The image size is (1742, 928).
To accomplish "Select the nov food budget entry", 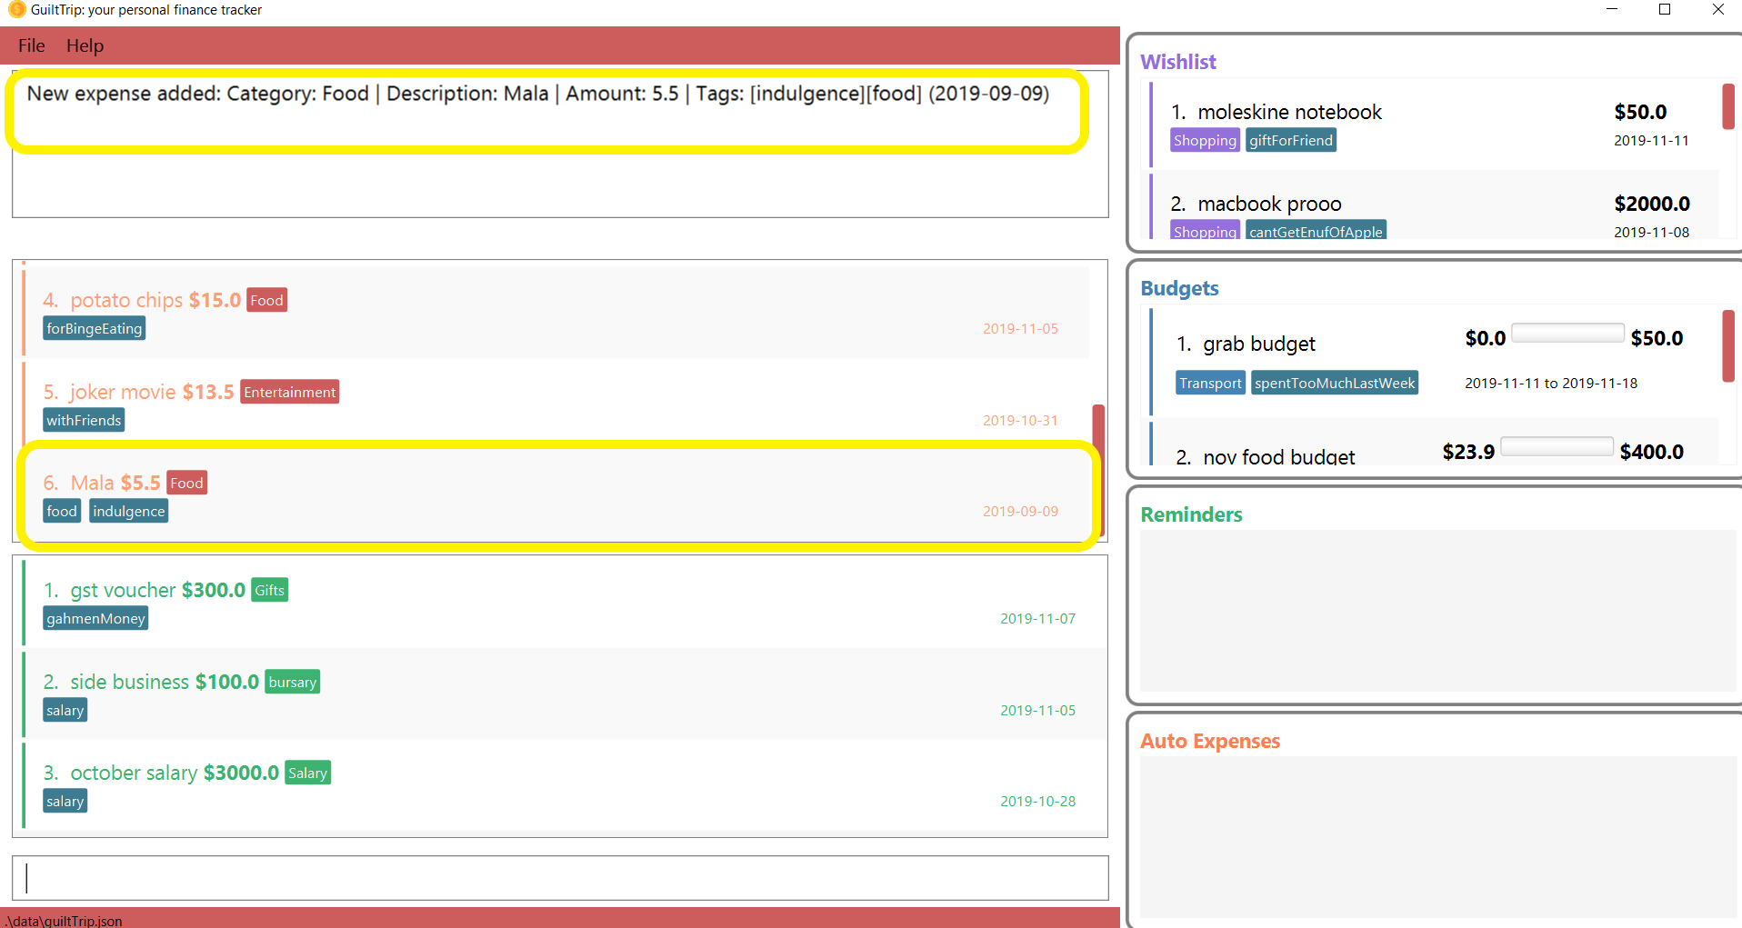I will click(x=1434, y=444).
